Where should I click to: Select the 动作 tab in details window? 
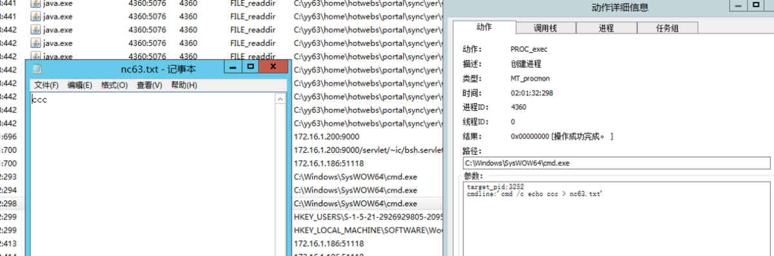(x=484, y=27)
